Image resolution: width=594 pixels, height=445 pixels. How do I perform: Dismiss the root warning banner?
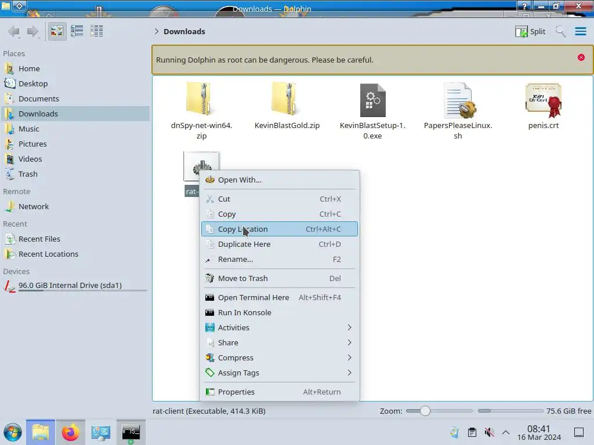click(x=581, y=57)
